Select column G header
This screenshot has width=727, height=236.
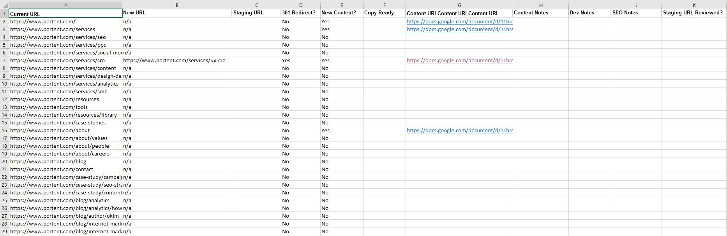coord(459,5)
